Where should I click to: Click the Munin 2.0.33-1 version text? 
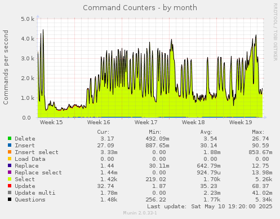pos(140,213)
